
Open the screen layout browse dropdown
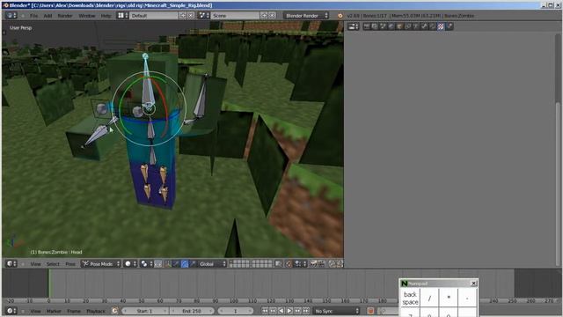[122, 16]
